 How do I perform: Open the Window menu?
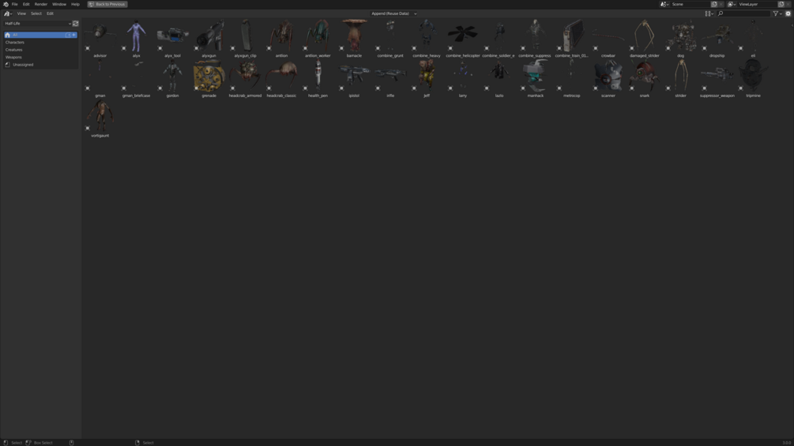coord(59,4)
